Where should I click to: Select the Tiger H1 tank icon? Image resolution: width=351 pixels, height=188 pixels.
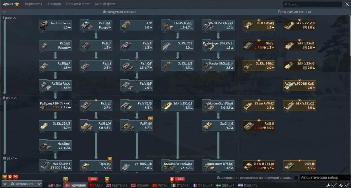tap(85, 166)
